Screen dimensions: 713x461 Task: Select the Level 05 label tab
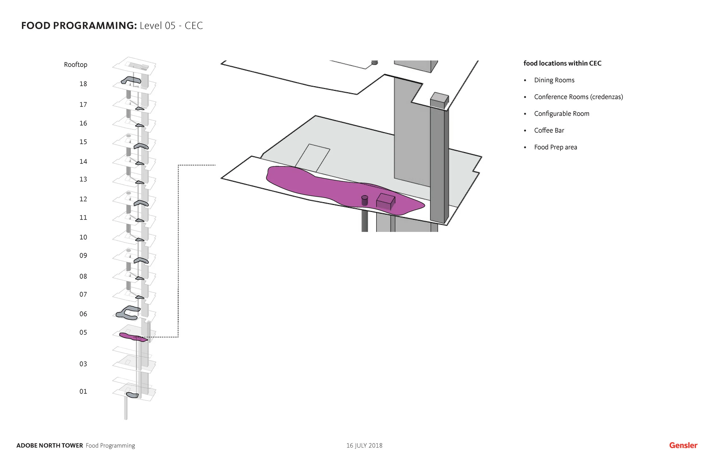[84, 332]
